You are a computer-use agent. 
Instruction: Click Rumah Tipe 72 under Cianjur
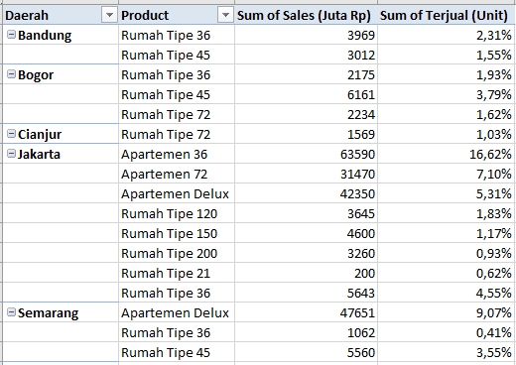[x=177, y=134]
